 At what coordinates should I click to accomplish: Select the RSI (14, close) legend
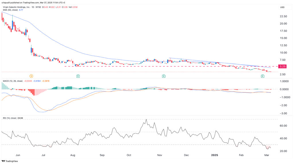[x=9, y=118]
